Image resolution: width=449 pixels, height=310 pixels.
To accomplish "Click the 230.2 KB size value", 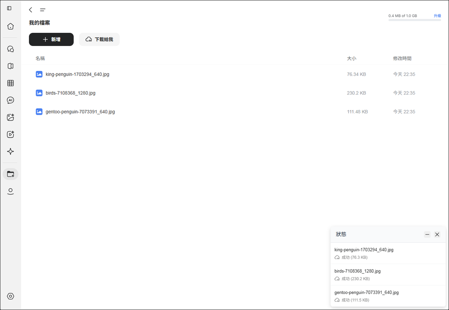I will pyautogui.click(x=356, y=93).
